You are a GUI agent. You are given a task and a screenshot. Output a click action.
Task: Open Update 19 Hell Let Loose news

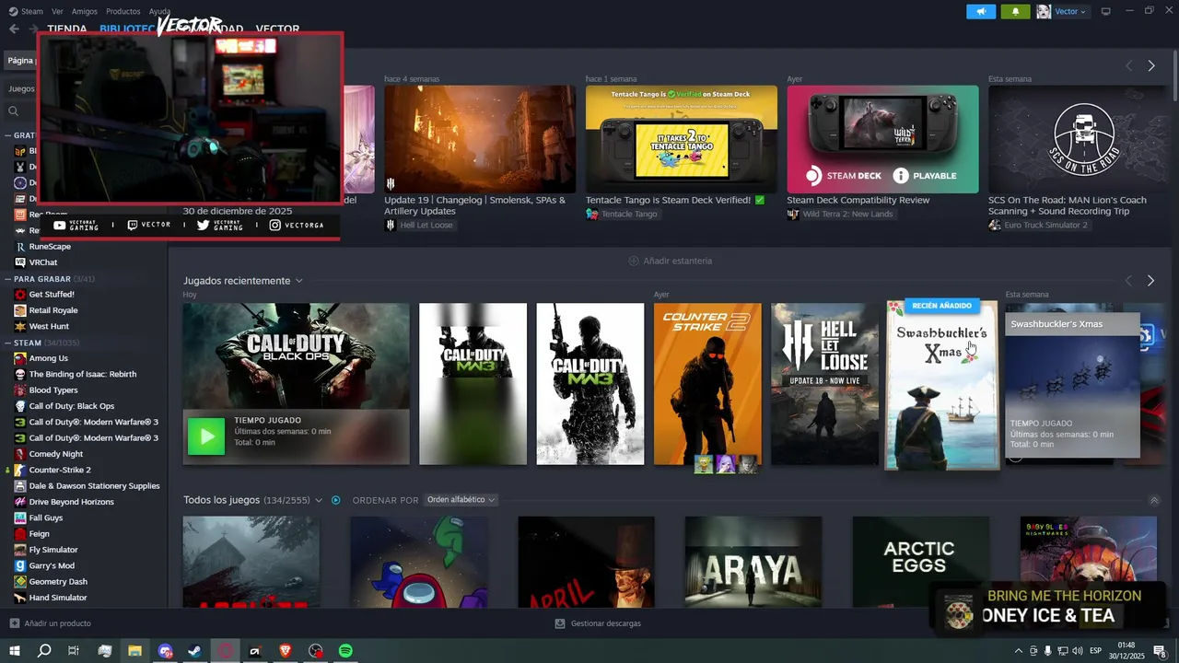pyautogui.click(x=480, y=140)
